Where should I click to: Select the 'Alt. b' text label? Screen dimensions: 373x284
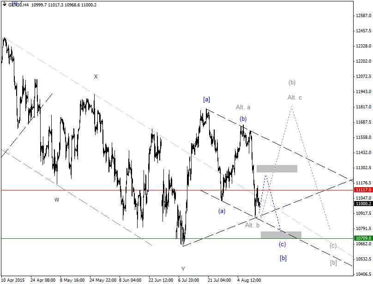point(253,225)
